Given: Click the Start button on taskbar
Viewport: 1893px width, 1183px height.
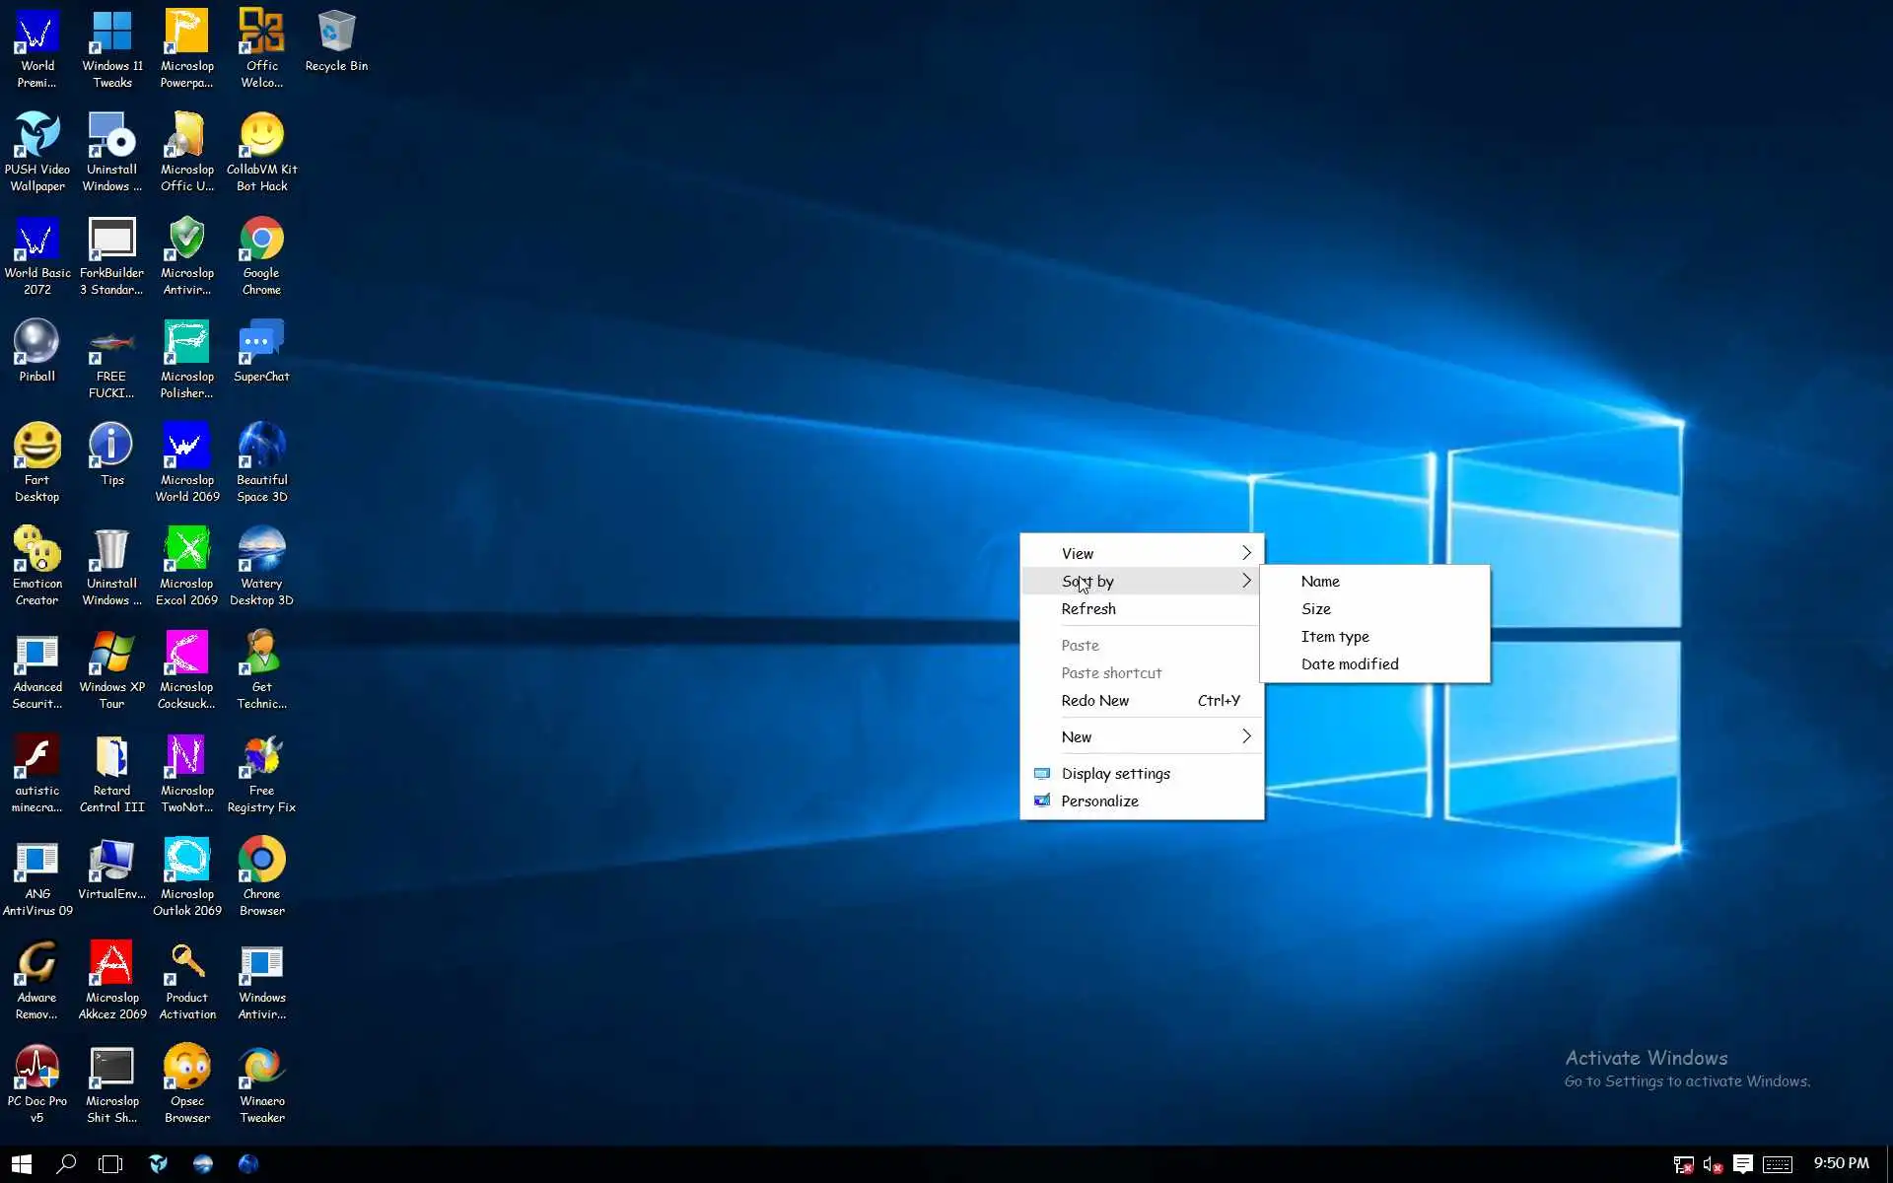Looking at the screenshot, I should click(x=22, y=1164).
